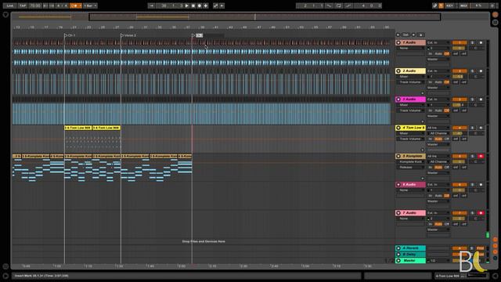
Task: Click the Link button
Action: pos(10,5)
